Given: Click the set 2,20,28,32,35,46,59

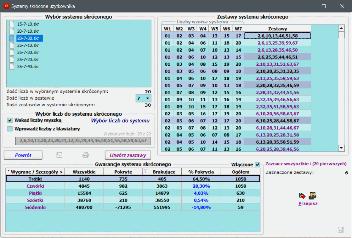Looking at the screenshot, I should (x=277, y=86).
